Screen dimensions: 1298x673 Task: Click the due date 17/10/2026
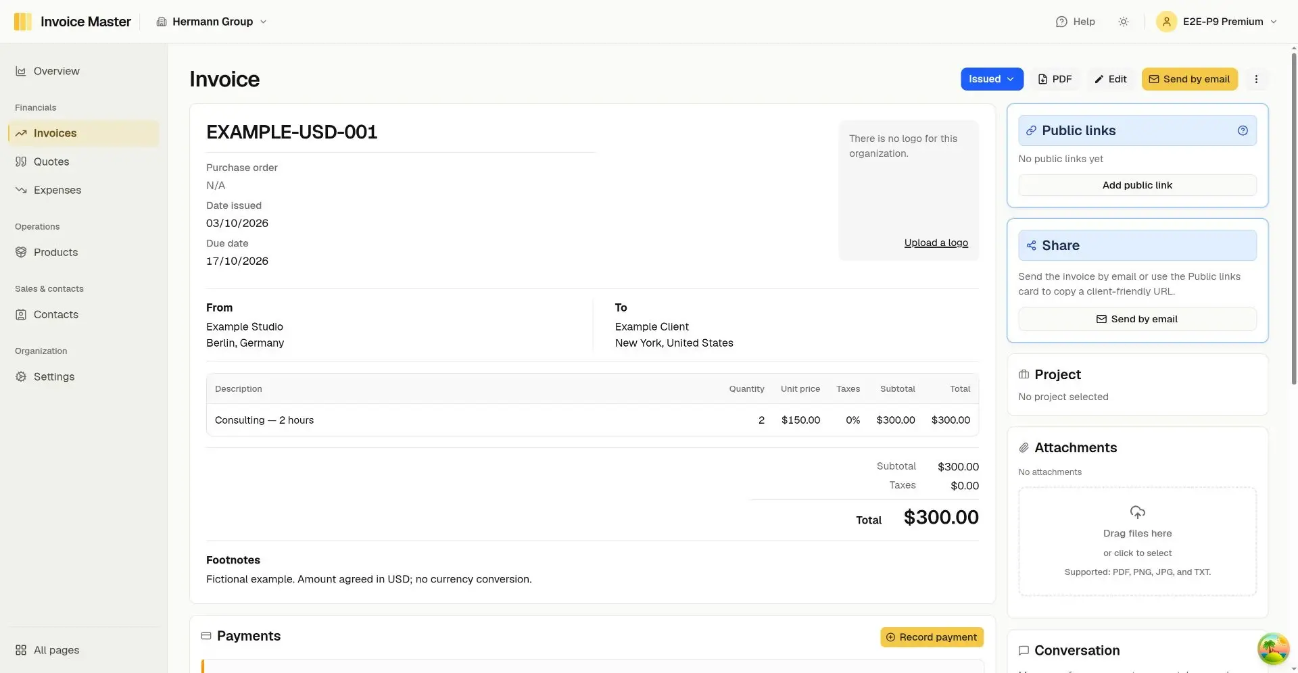coord(237,261)
